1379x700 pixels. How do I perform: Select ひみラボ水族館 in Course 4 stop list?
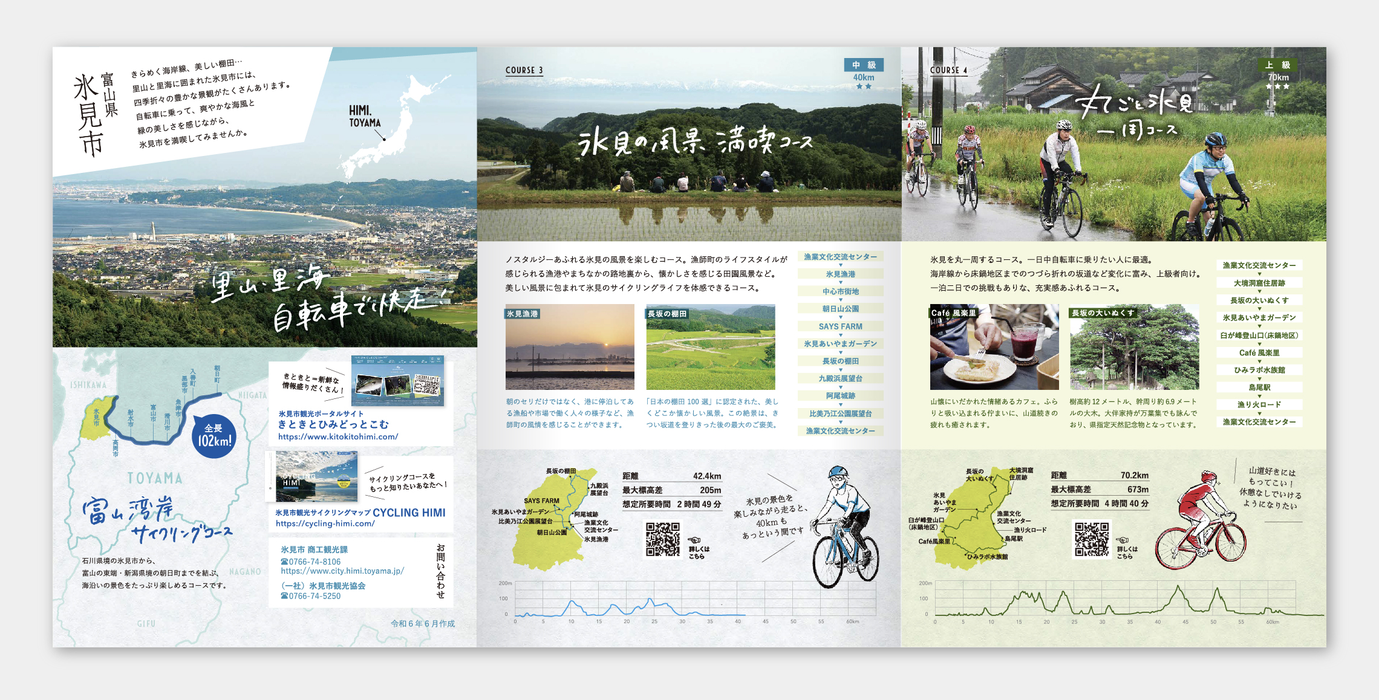point(1260,370)
